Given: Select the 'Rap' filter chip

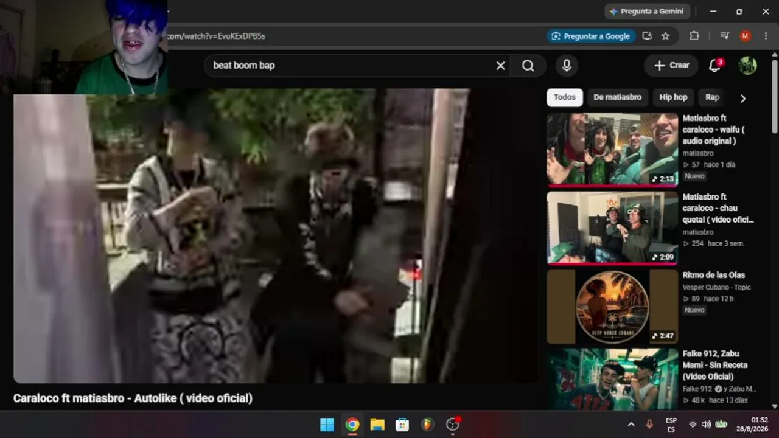Looking at the screenshot, I should point(712,97).
